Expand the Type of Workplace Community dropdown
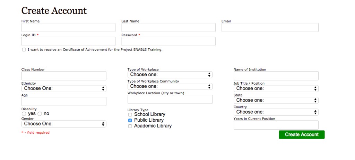 [170, 86]
